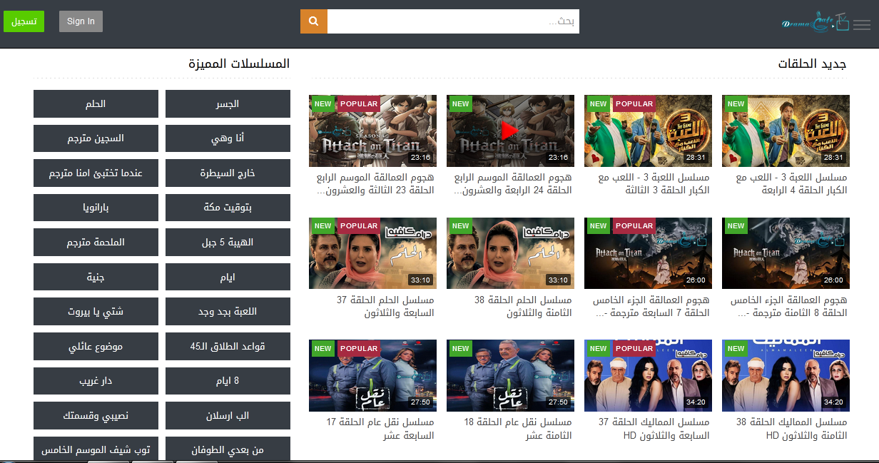879x463 pixels.
Task: Click title مسلسل الحلم الحلقة 37
Action: pos(385,307)
